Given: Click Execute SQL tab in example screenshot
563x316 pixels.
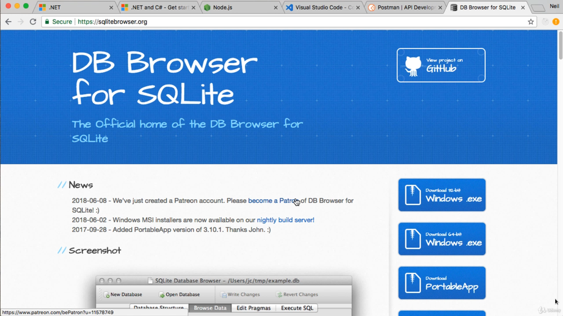Looking at the screenshot, I should point(297,308).
